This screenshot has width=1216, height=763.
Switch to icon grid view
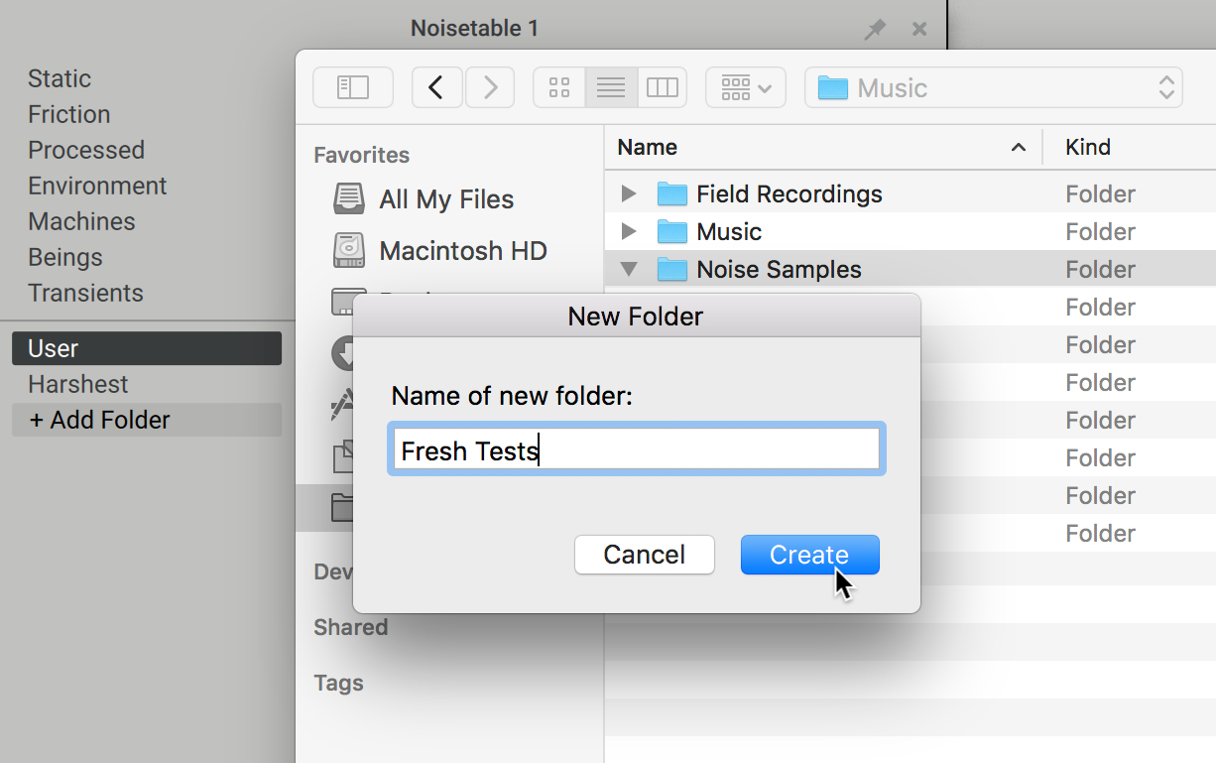coord(558,87)
